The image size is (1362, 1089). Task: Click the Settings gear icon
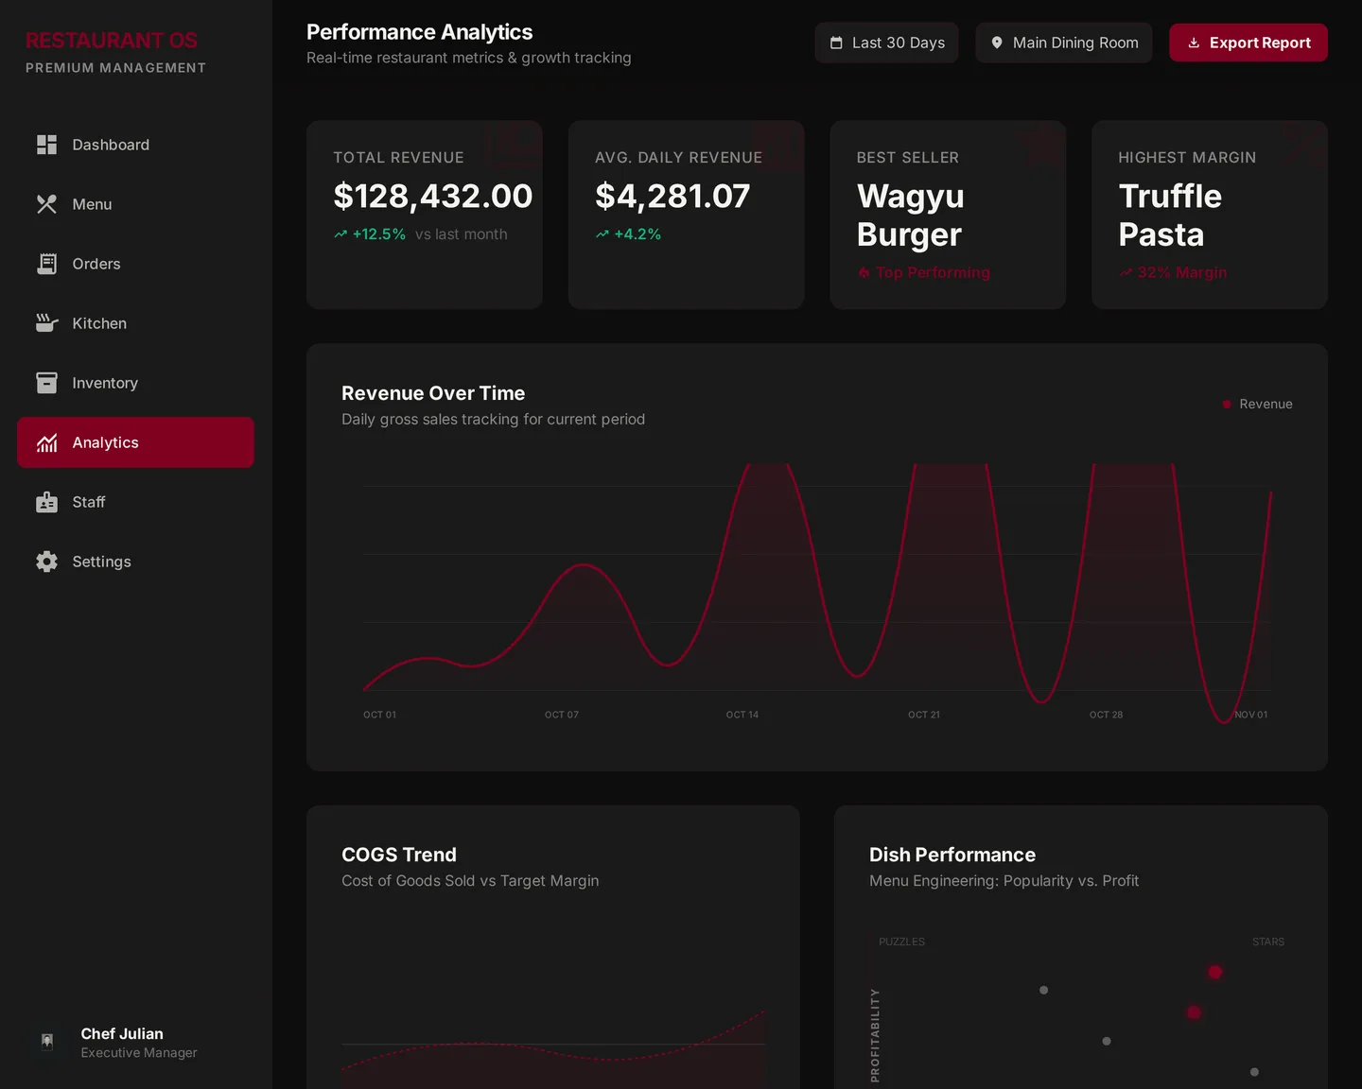(x=46, y=562)
